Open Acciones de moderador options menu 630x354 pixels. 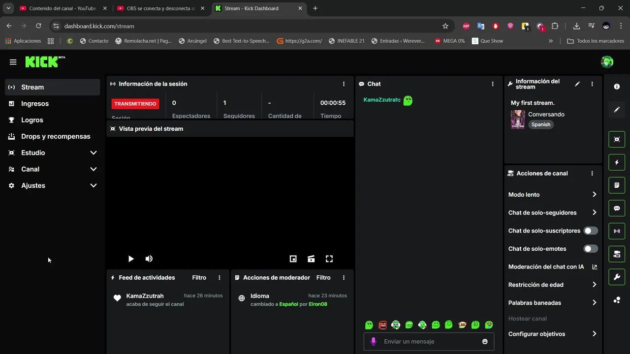pos(344,278)
